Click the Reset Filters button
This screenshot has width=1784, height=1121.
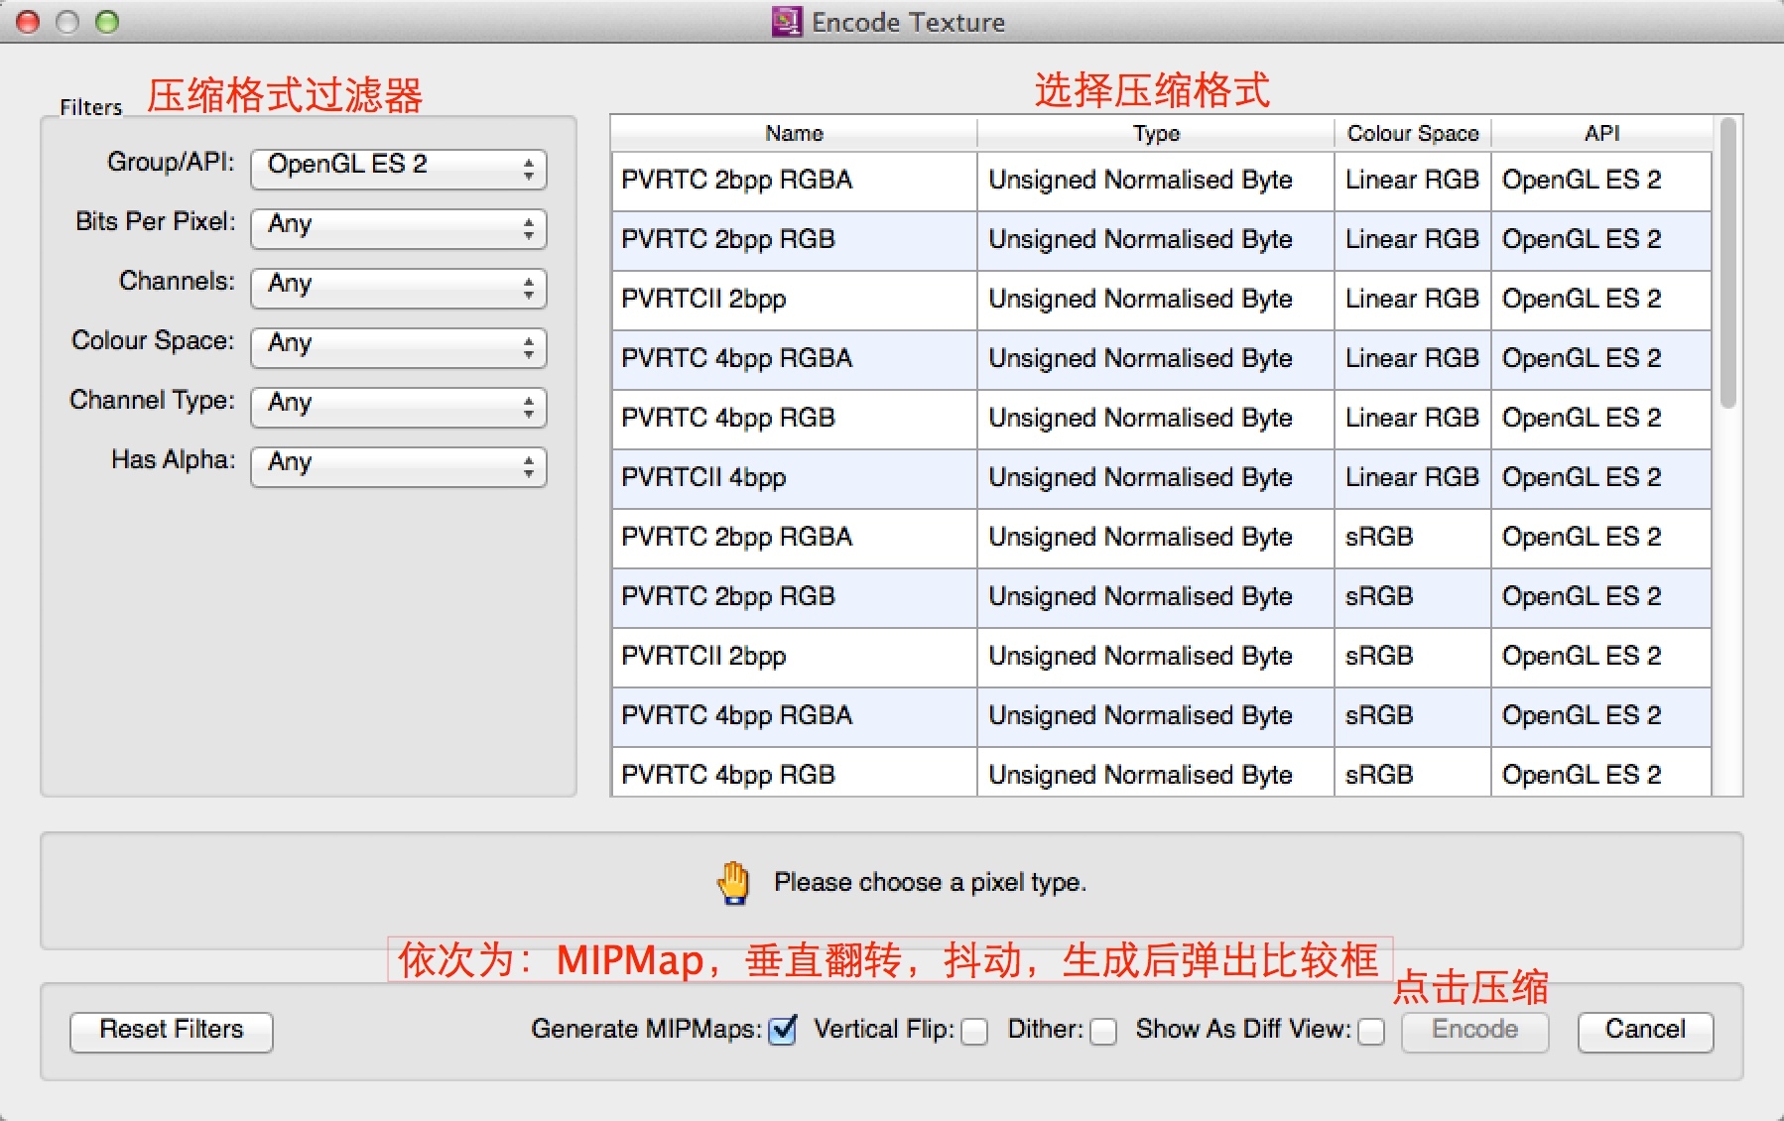[171, 1031]
